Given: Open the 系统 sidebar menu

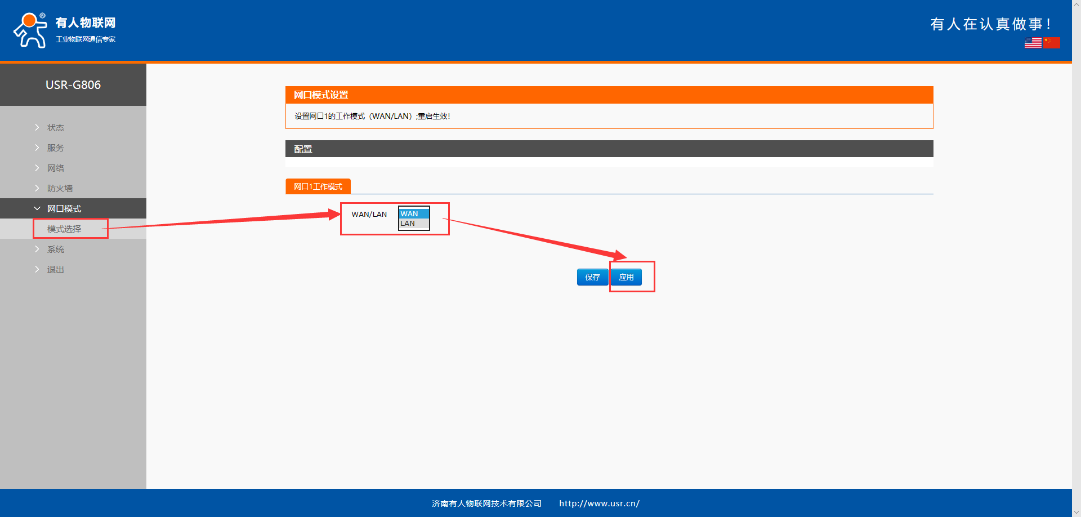Looking at the screenshot, I should (x=55, y=249).
